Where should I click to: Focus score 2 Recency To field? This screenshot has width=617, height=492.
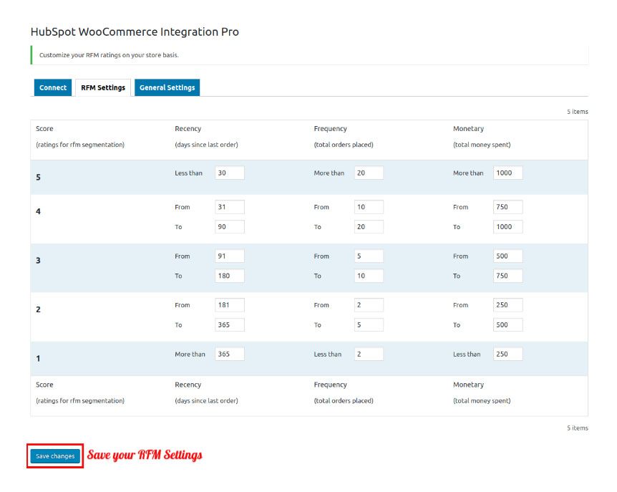click(230, 324)
